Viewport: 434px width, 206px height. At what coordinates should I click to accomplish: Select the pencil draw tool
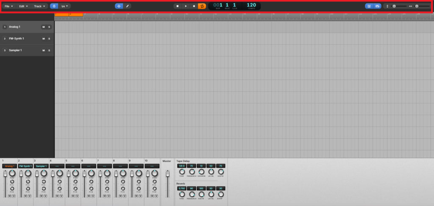tap(128, 6)
